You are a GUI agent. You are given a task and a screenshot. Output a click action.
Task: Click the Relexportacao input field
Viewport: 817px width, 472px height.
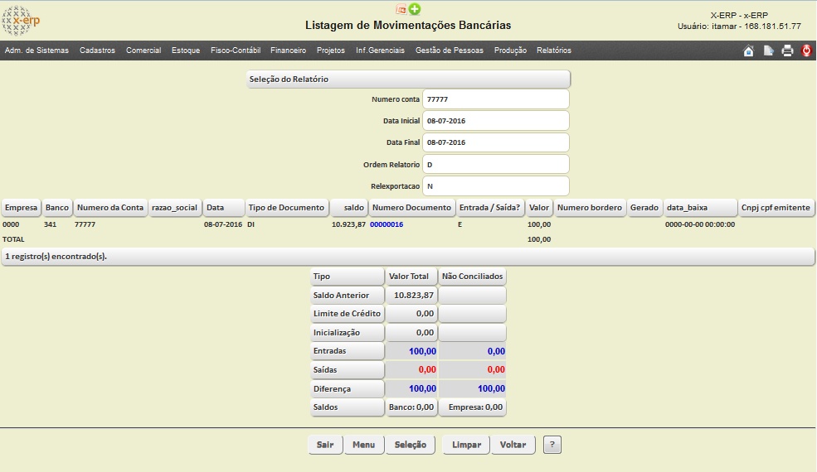point(495,186)
